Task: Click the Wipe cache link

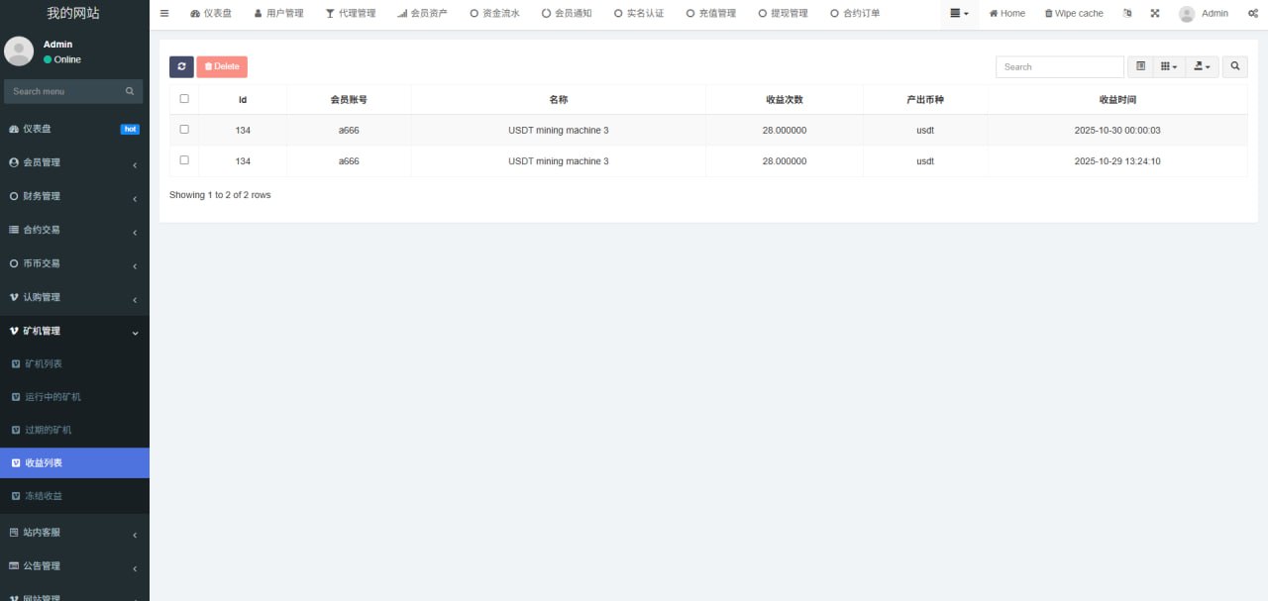Action: 1074,14
